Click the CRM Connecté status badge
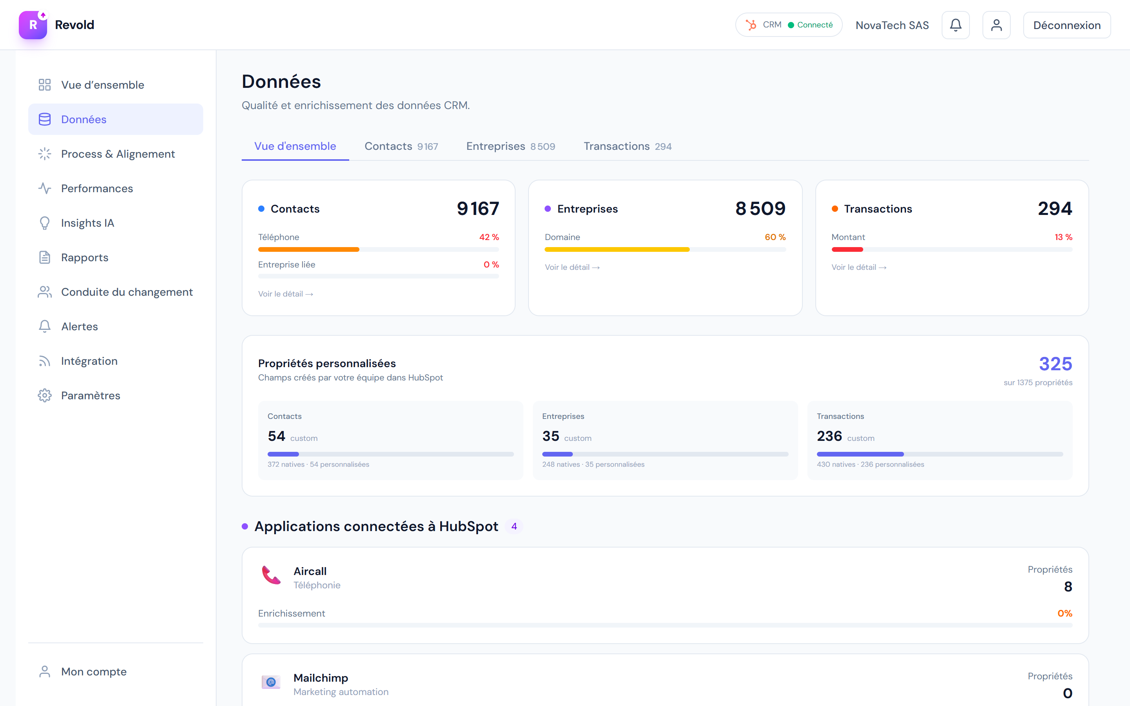This screenshot has width=1130, height=706. pos(788,25)
